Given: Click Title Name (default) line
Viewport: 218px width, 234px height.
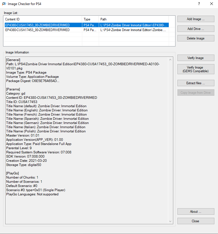Looking at the screenshot, I should (46, 106).
